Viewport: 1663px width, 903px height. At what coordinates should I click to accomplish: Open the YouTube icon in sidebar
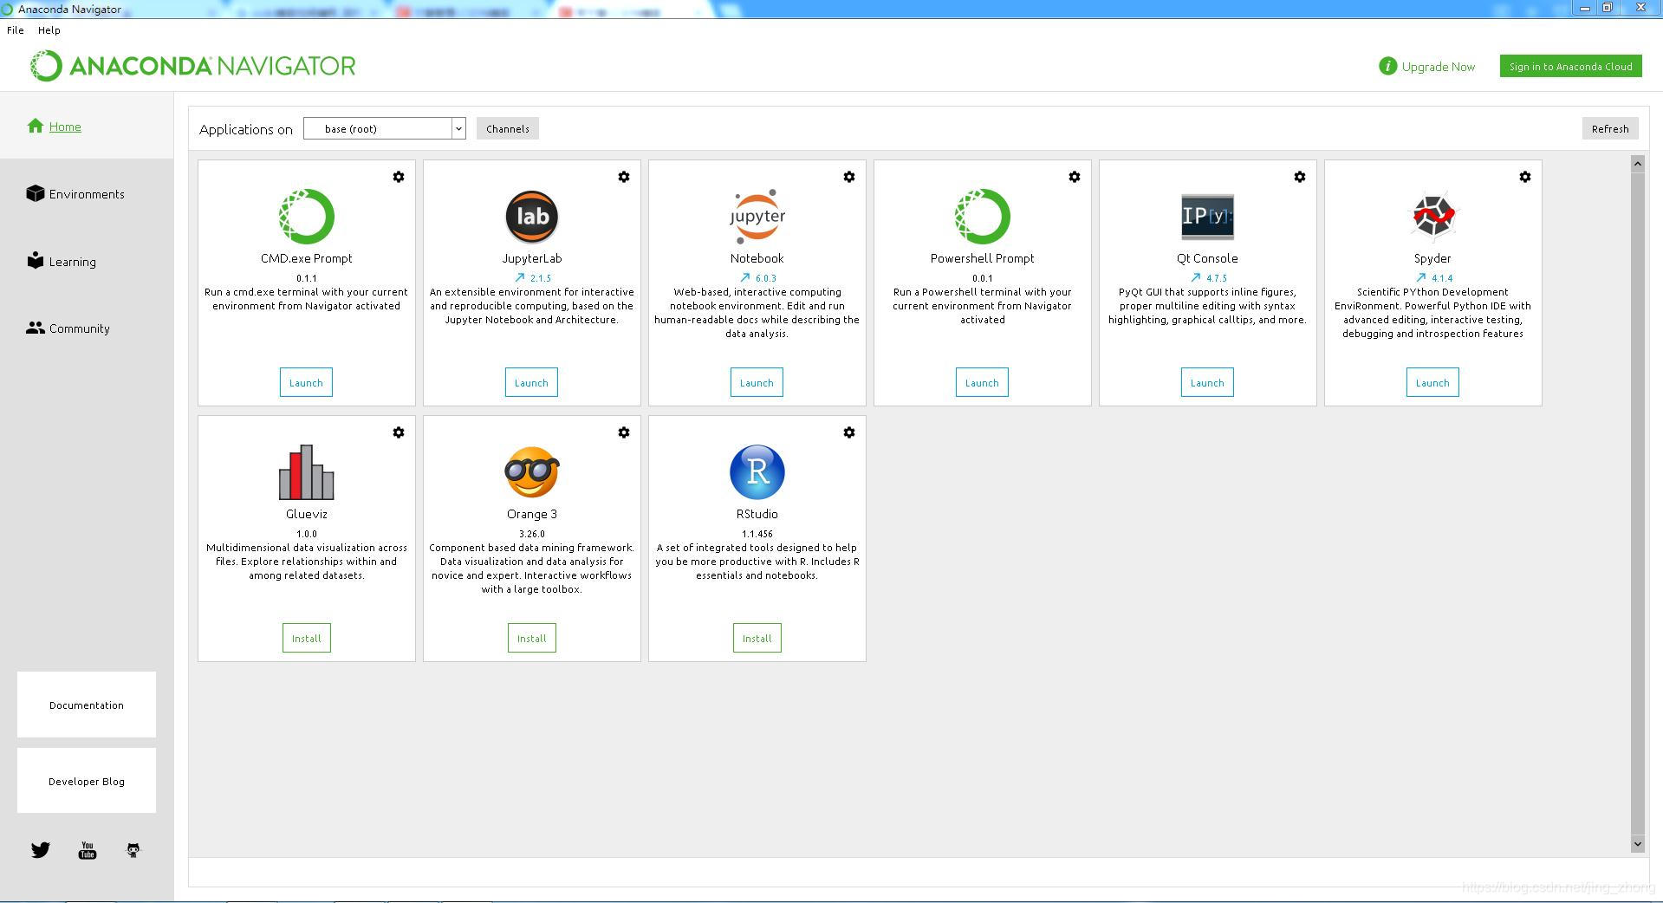point(88,850)
